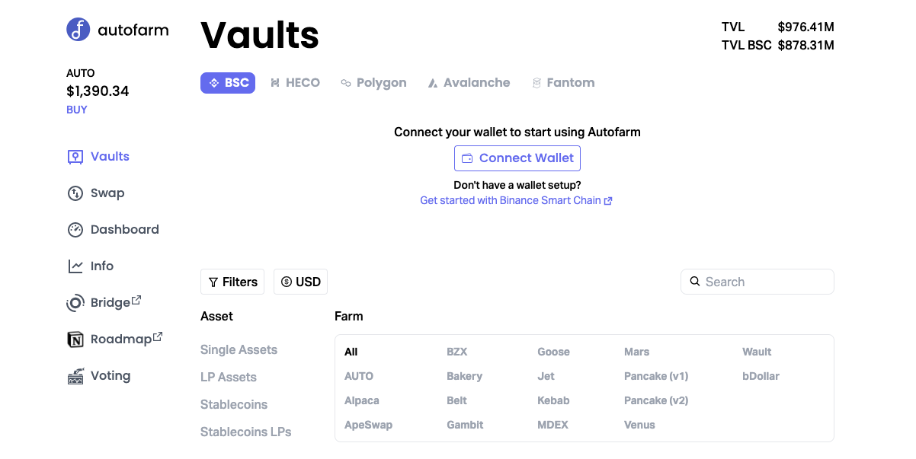Select the Single Assets filter
Image resolution: width=916 pixels, height=459 pixels.
pos(239,350)
